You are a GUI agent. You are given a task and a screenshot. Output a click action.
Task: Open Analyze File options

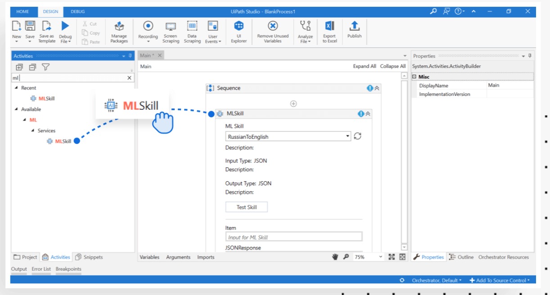pyautogui.click(x=305, y=32)
